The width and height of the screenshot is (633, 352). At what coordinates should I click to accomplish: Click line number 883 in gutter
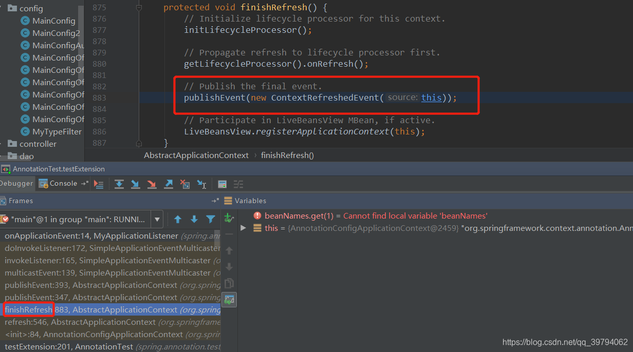point(99,97)
